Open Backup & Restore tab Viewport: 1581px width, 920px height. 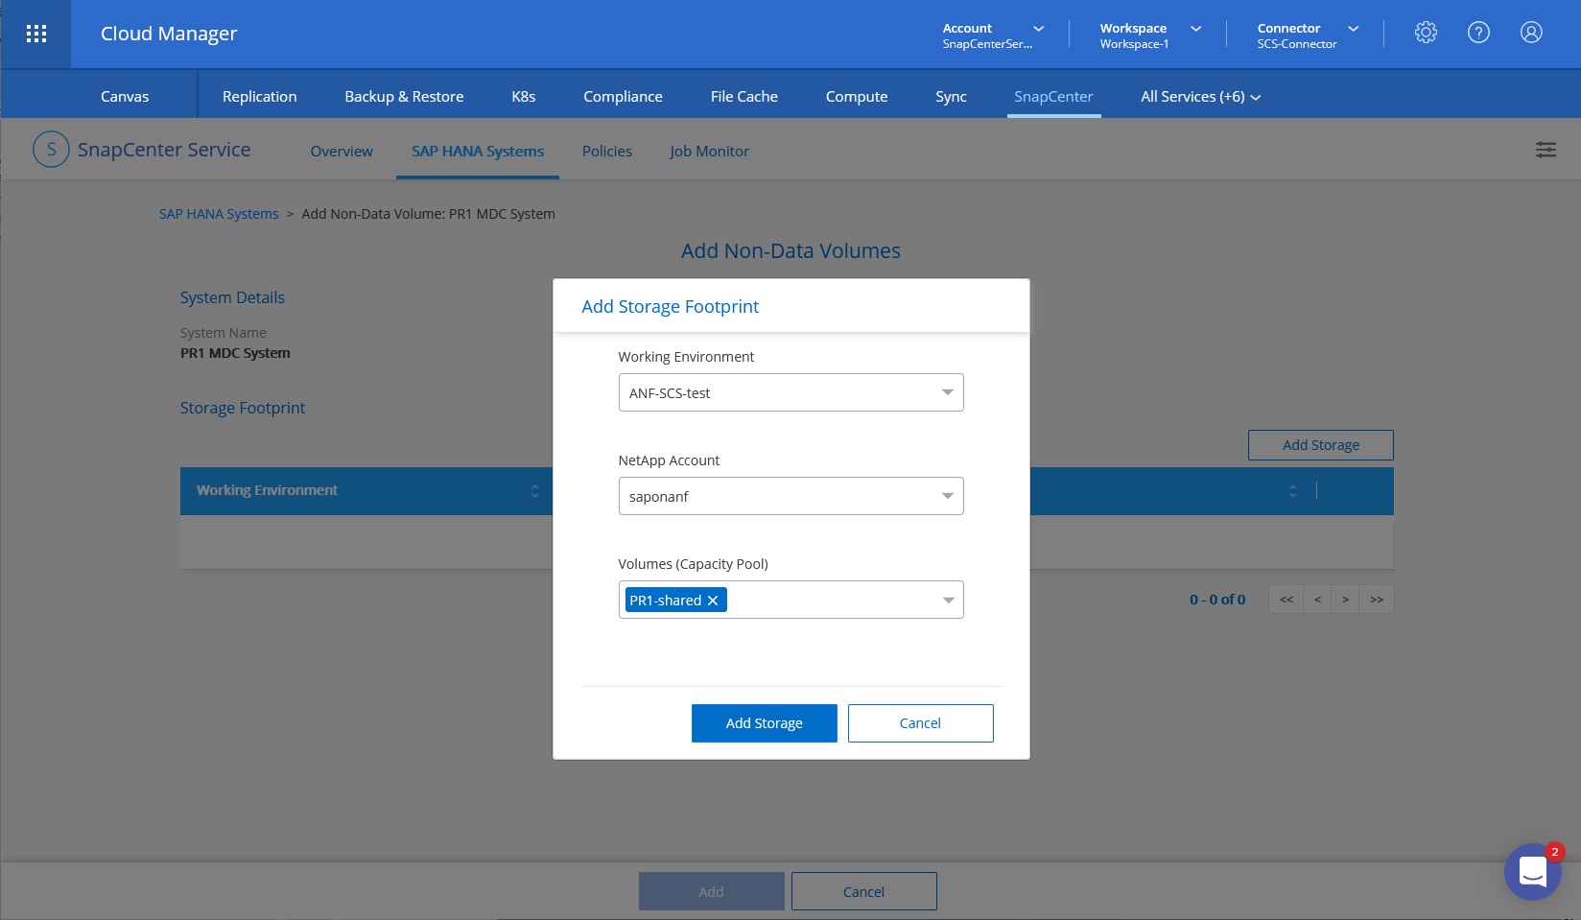point(404,97)
